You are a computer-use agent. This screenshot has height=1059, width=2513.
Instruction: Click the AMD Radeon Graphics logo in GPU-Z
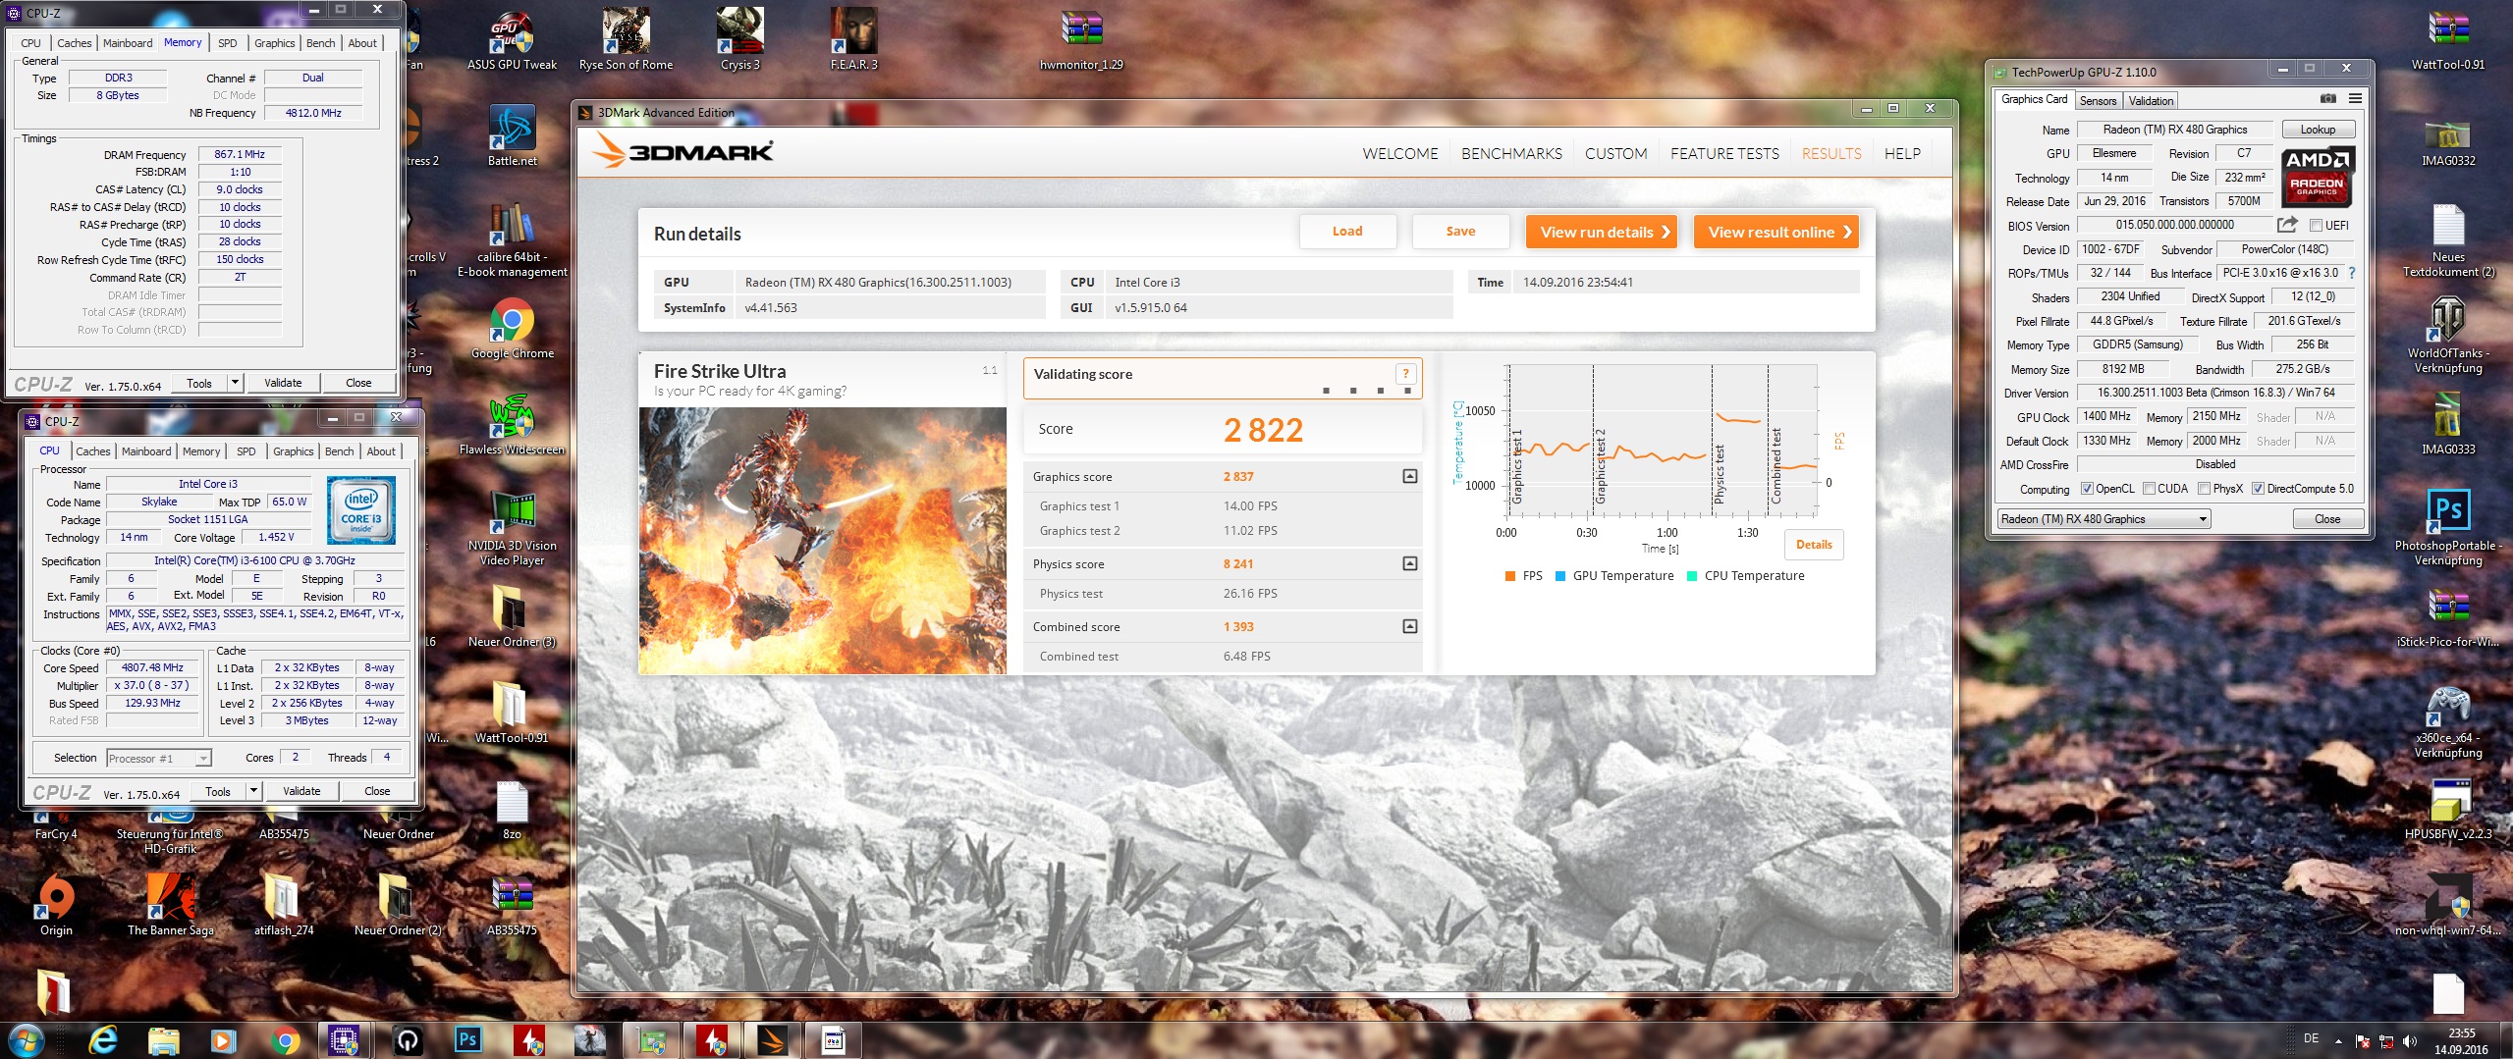(2318, 177)
